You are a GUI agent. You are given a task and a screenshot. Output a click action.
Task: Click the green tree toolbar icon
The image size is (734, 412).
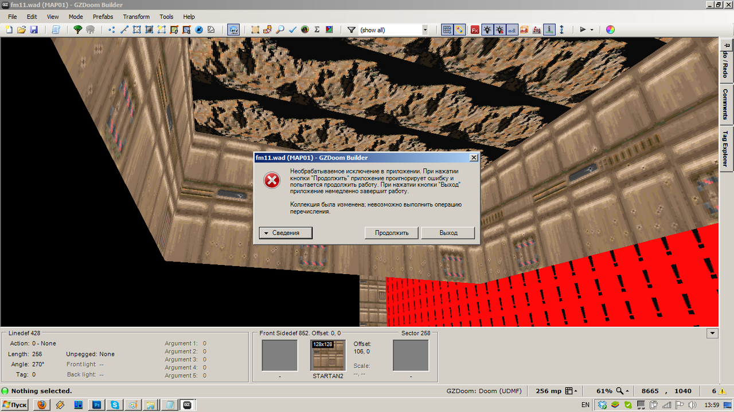77,30
